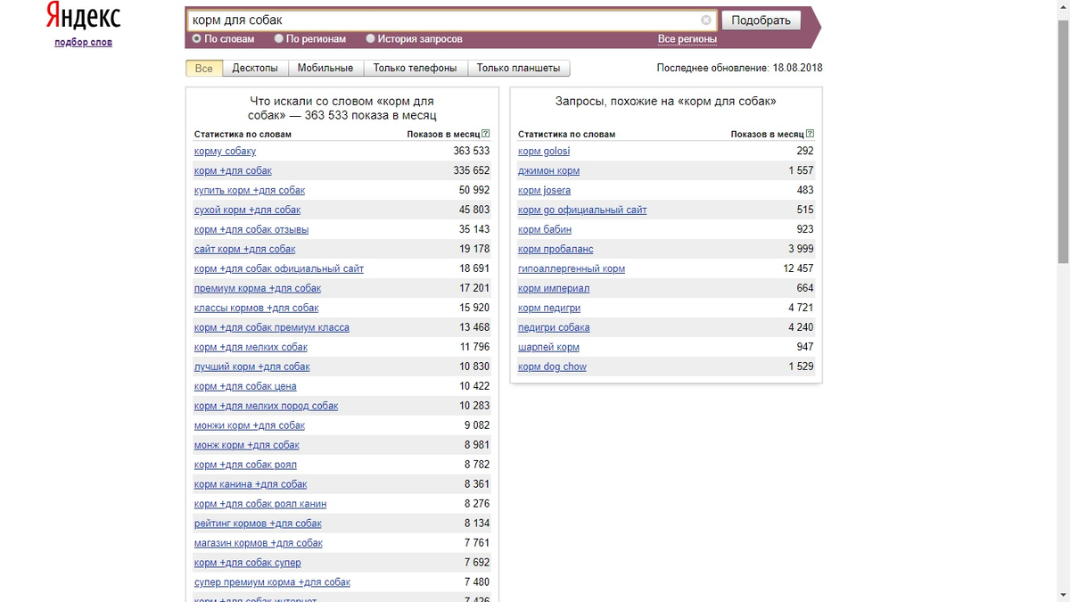Open the корм golosi similar query
The image size is (1070, 602).
544,151
